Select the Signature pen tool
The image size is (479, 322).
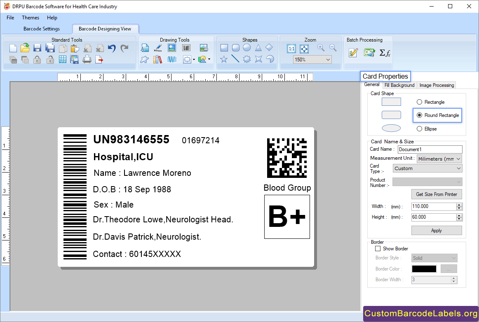pos(158,48)
